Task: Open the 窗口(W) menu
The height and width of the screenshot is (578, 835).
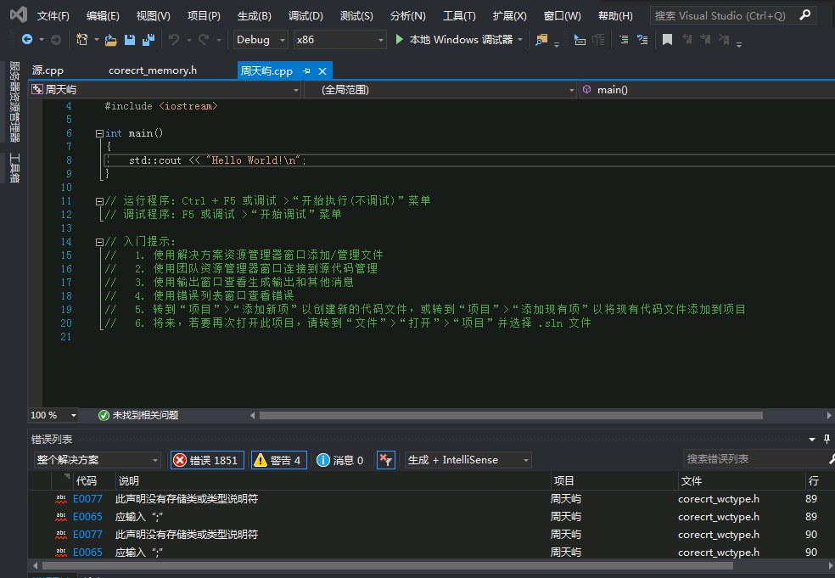Action: 562,15
